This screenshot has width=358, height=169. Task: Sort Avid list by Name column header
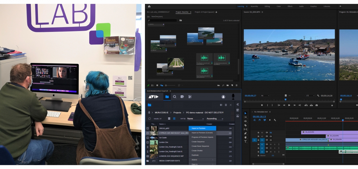(x=162, y=124)
